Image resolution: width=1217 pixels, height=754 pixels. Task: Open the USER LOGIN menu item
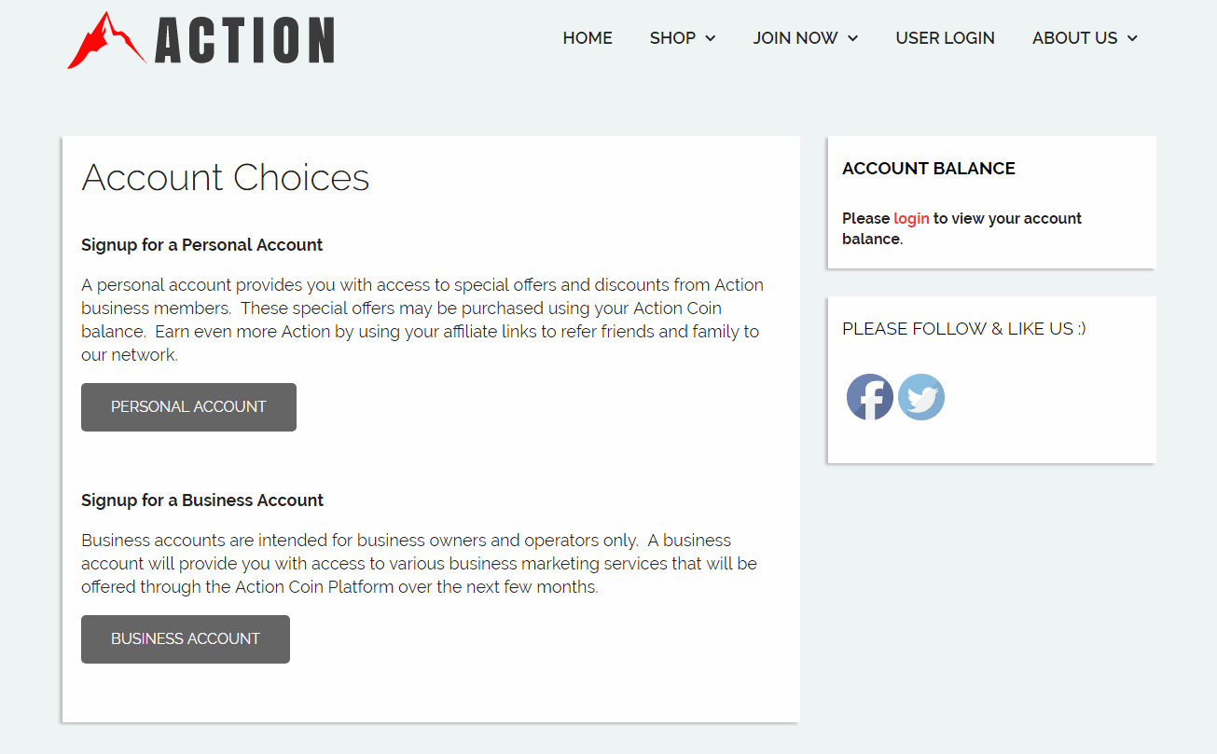coord(945,38)
